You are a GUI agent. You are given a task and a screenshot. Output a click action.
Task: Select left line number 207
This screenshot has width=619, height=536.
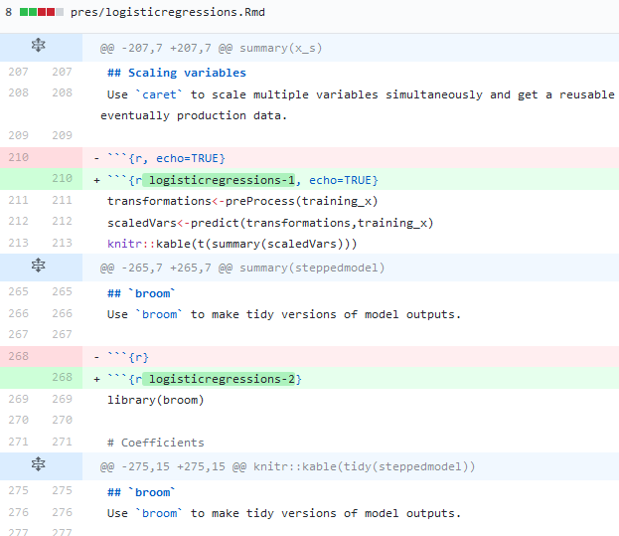tap(19, 72)
